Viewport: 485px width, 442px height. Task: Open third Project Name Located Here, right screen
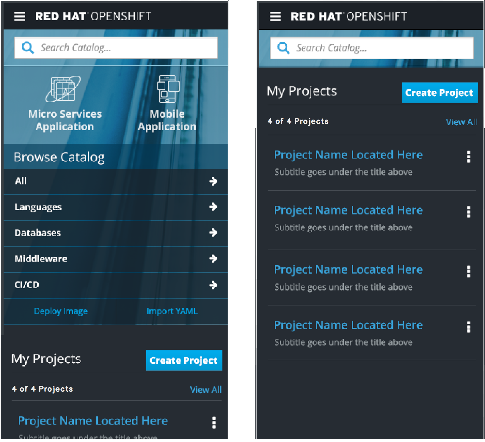(348, 270)
